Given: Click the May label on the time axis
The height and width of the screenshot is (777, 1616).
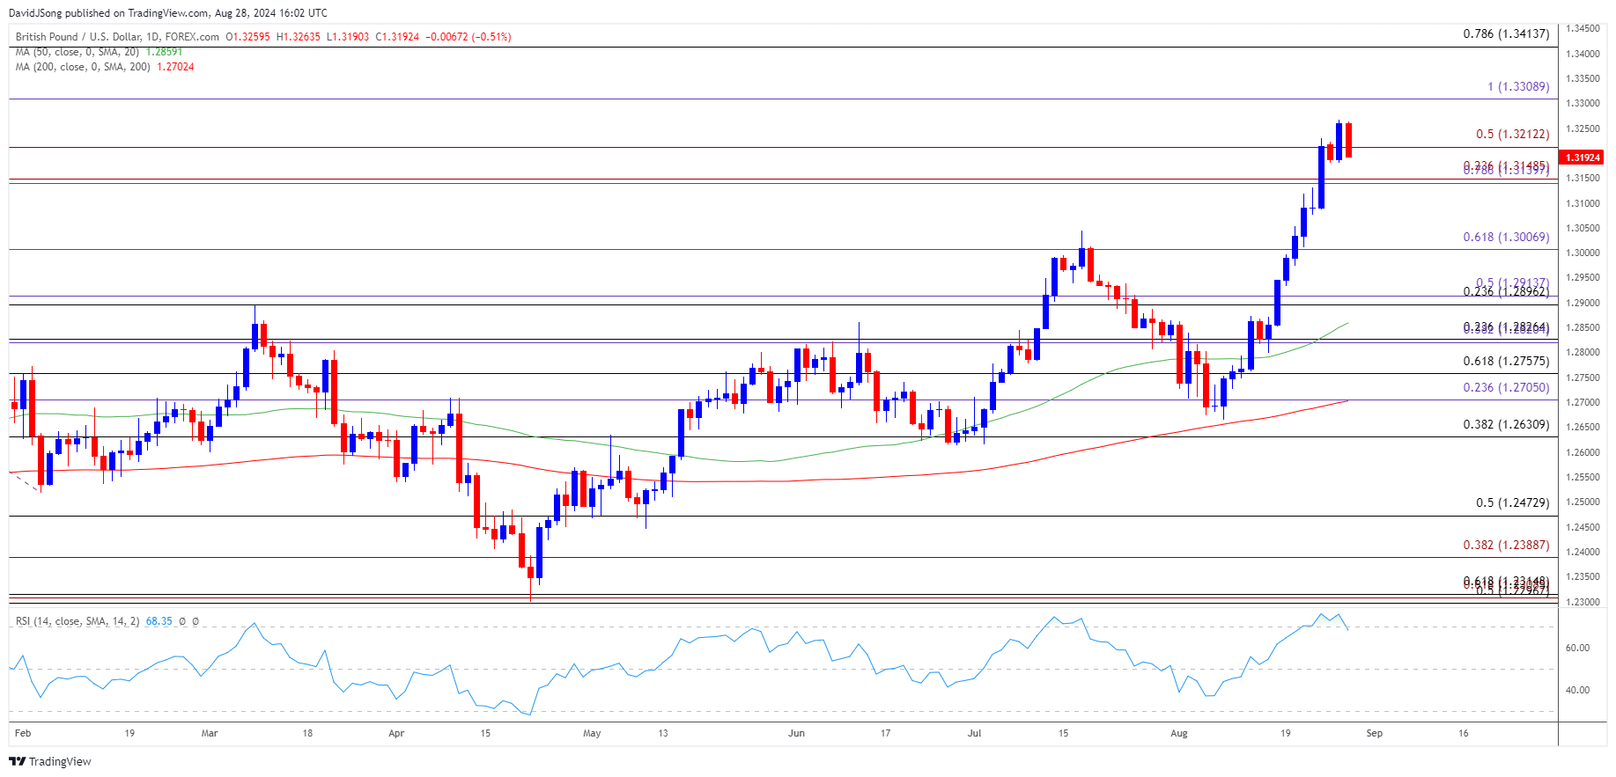Looking at the screenshot, I should tap(592, 734).
